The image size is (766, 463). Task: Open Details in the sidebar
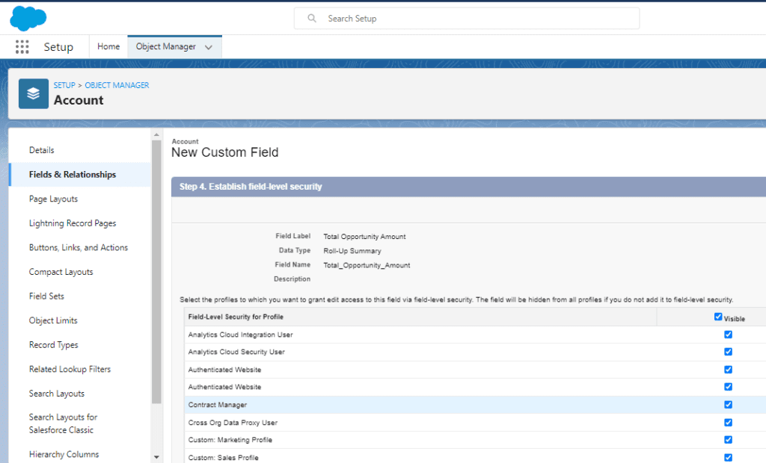point(42,150)
